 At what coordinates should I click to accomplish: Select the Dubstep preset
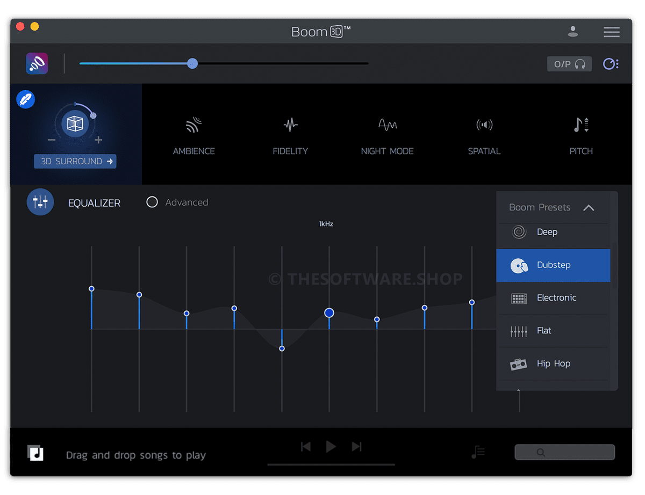point(553,265)
